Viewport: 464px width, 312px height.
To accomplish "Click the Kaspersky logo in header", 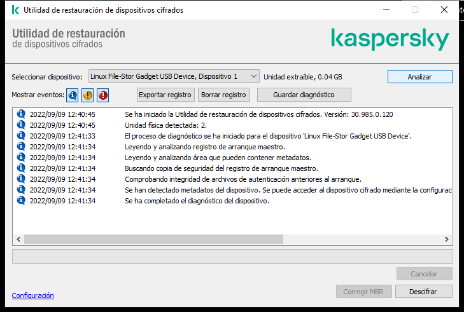I will [x=390, y=39].
